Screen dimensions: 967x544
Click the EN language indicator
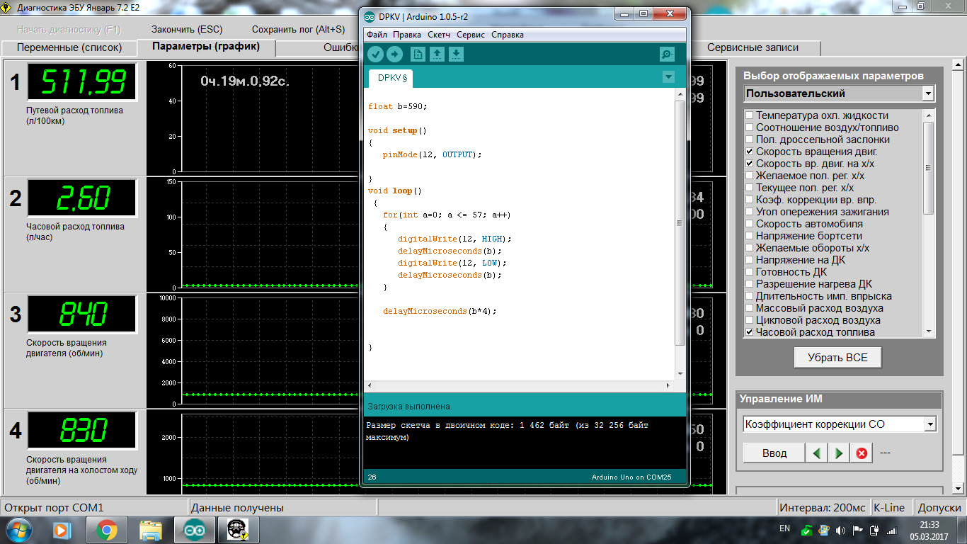tap(784, 529)
